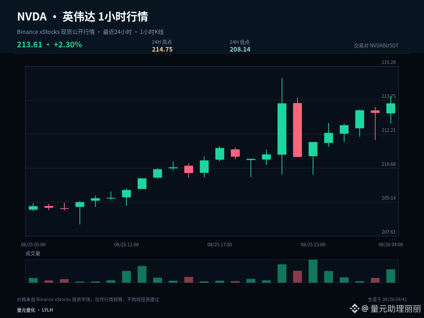The height and width of the screenshot is (318, 424).
Task: Click the "量元量化 · LYLH" footer brand text
Action: [35, 310]
